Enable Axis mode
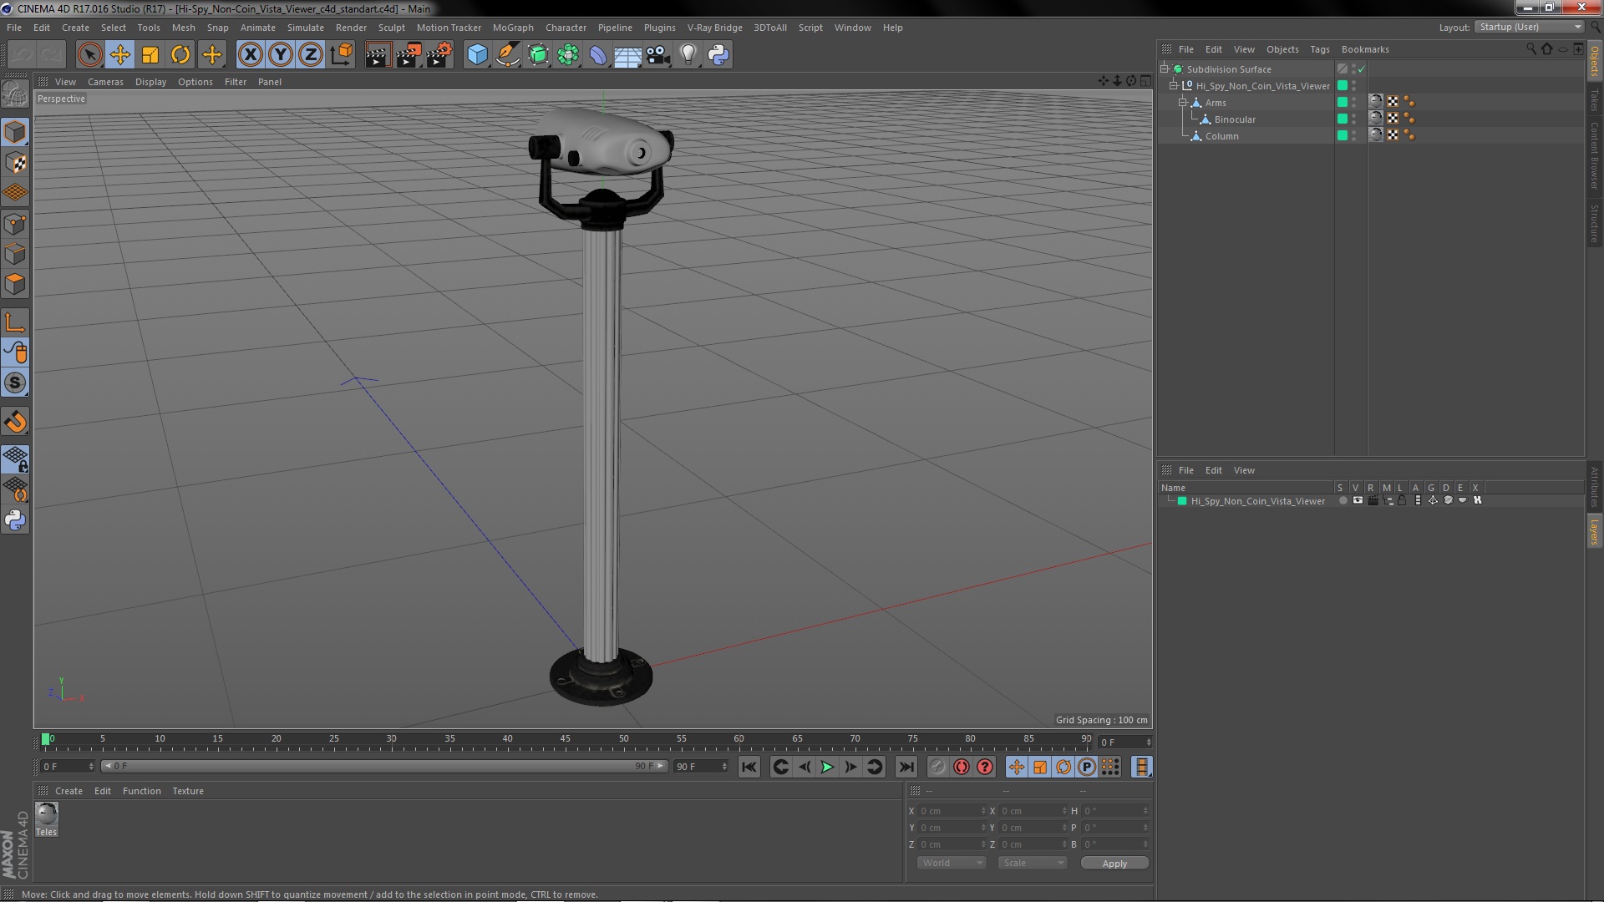The height and width of the screenshot is (902, 1604). (15, 322)
